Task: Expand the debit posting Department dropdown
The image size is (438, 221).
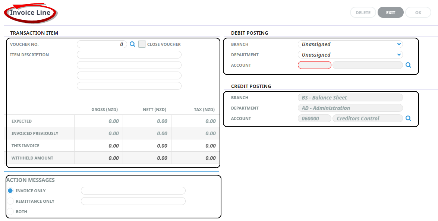Action: pyautogui.click(x=350, y=55)
